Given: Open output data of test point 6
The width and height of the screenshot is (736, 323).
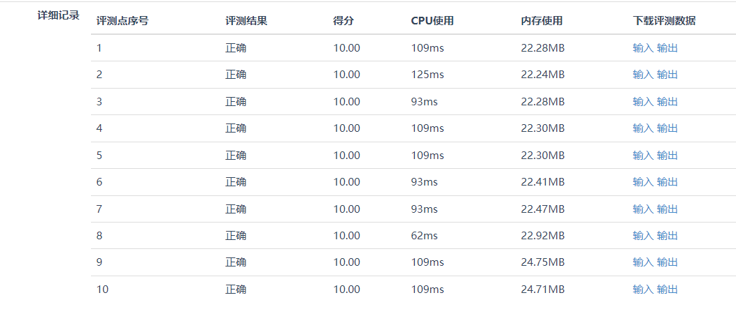Looking at the screenshot, I should (667, 182).
